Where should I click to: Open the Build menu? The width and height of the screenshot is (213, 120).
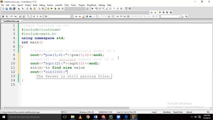[35, 5]
